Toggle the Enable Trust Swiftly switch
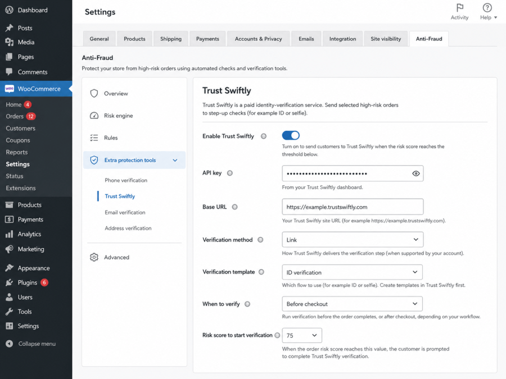The height and width of the screenshot is (379, 506). click(291, 135)
